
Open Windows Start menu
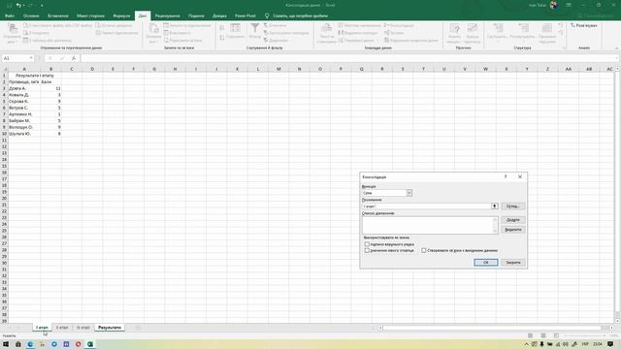pos(6,344)
